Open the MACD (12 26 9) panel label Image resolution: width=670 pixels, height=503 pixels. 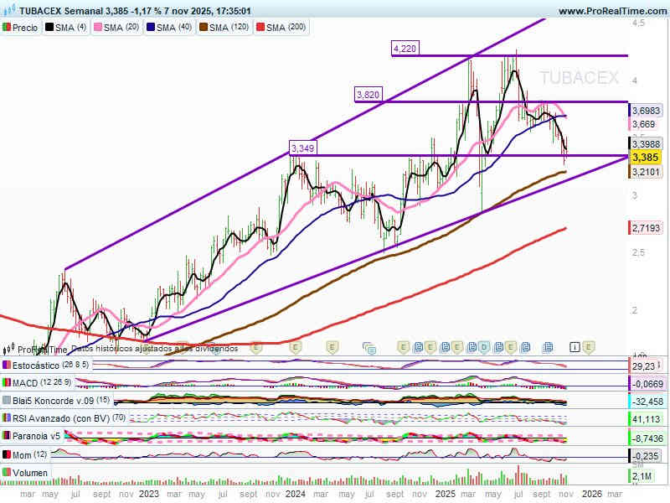[x=40, y=382]
